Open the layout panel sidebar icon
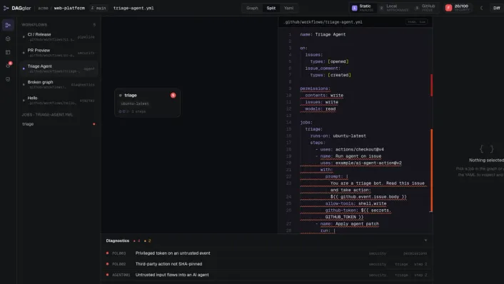This screenshot has height=284, width=504. click(x=8, y=52)
